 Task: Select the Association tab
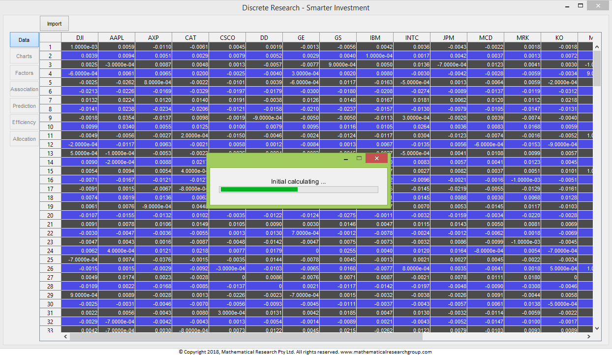point(24,89)
